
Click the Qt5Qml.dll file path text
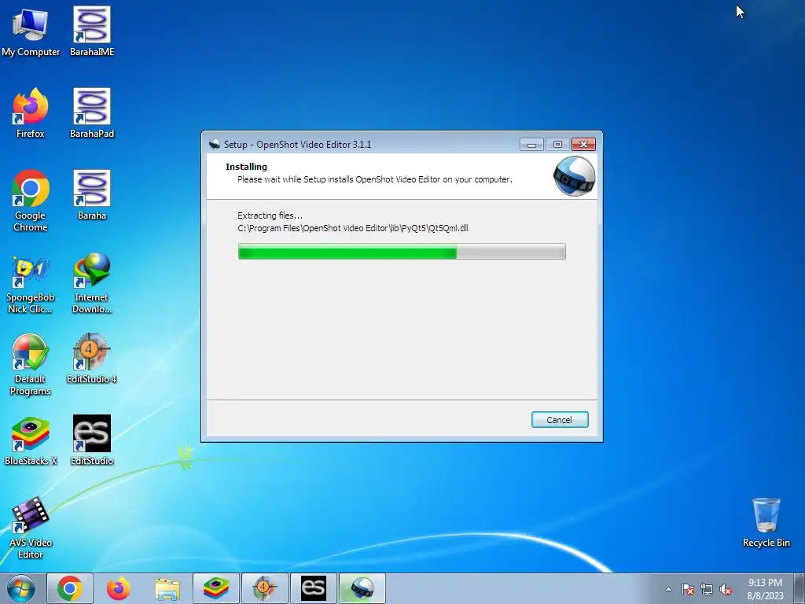[353, 228]
